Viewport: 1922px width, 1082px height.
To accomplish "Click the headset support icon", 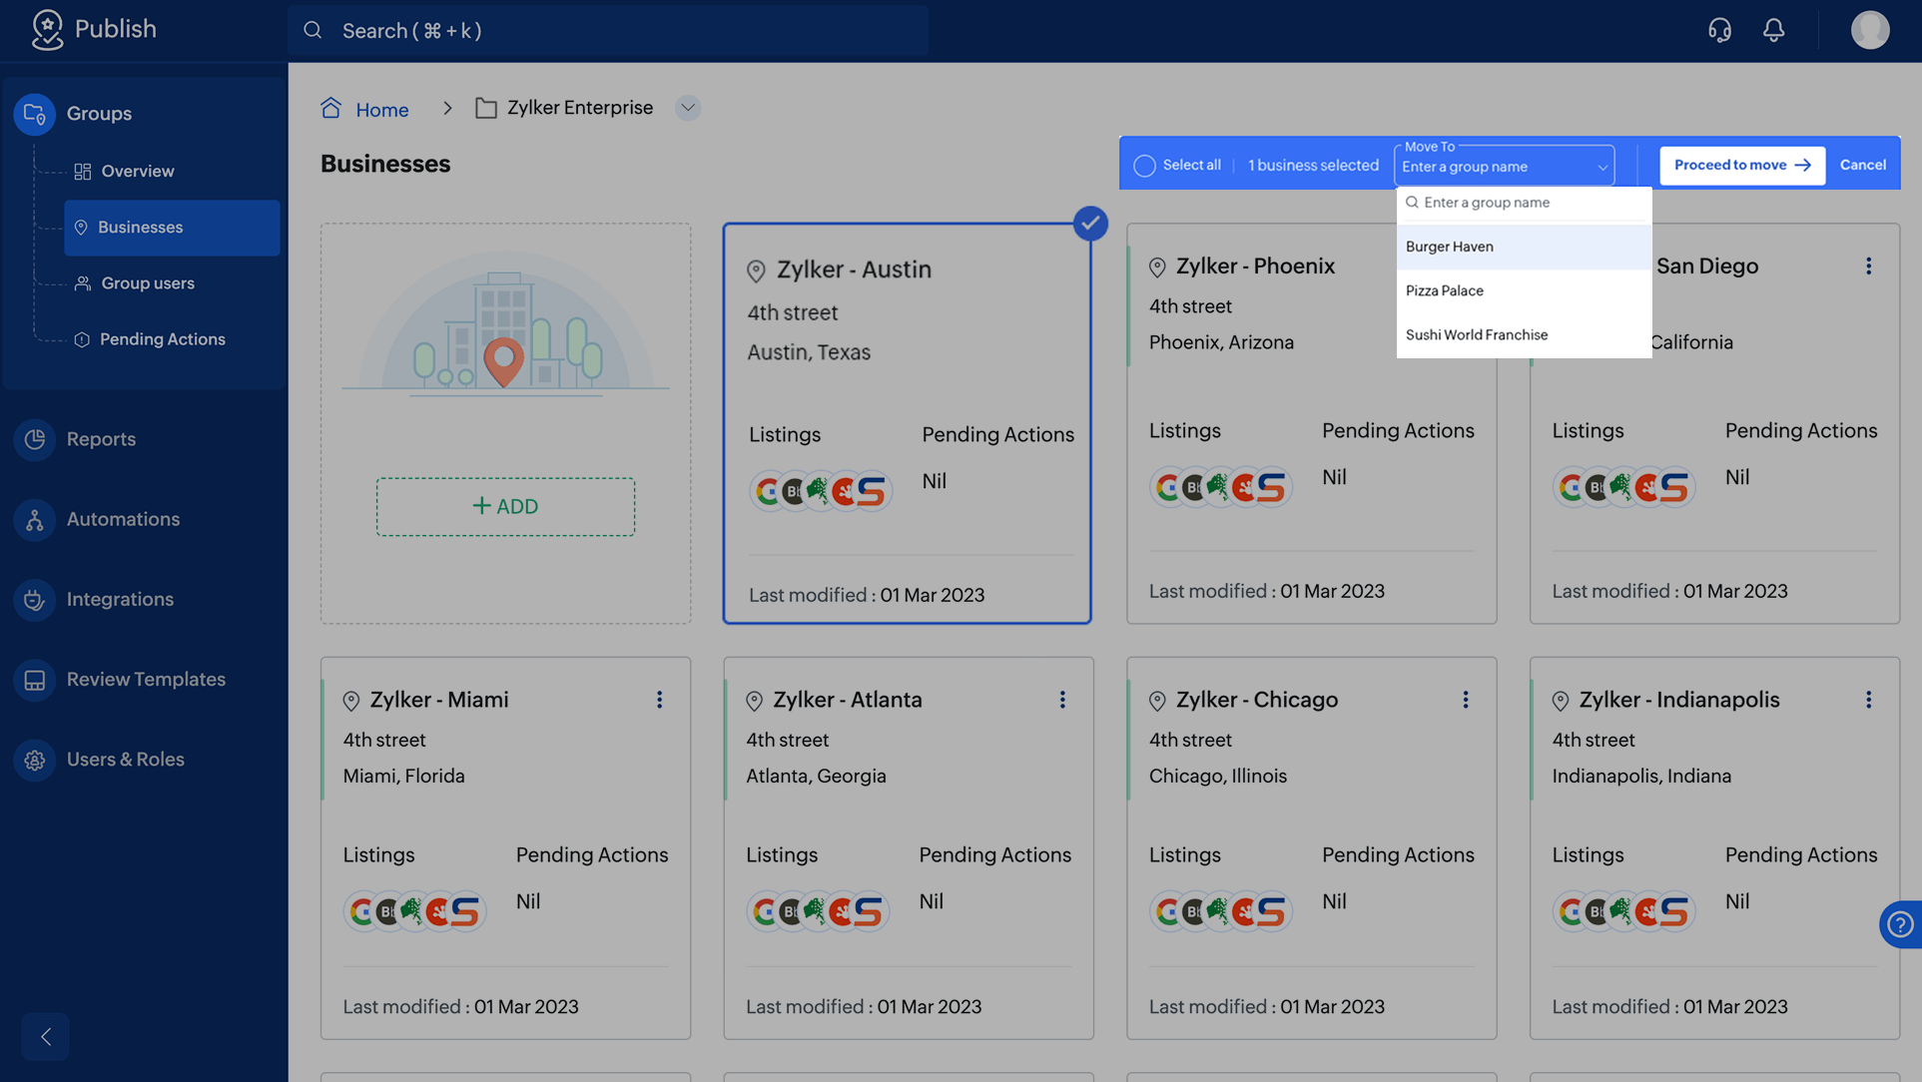I will pos(1719,30).
